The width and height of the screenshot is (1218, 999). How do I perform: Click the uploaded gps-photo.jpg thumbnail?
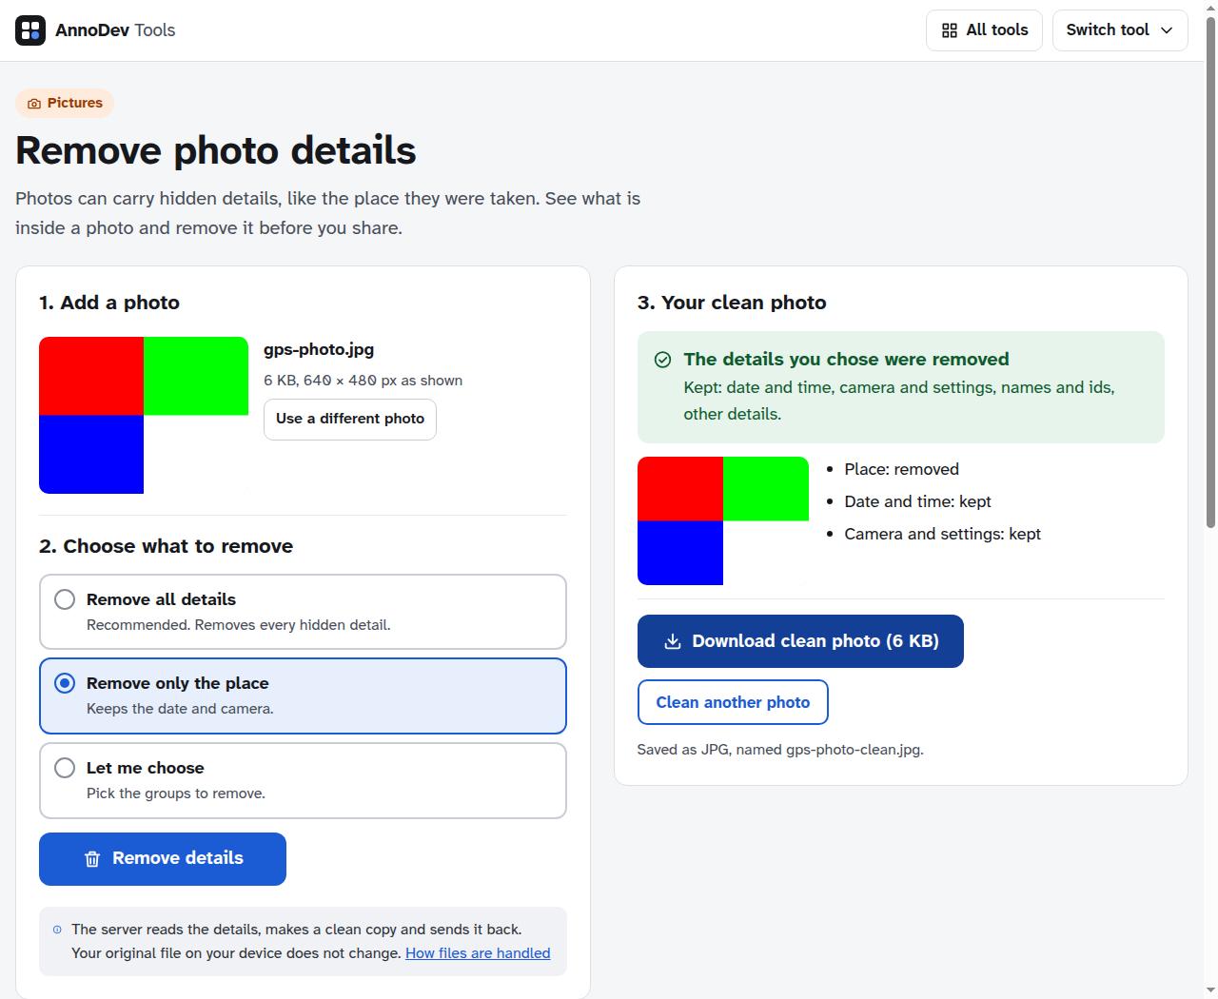tap(144, 415)
